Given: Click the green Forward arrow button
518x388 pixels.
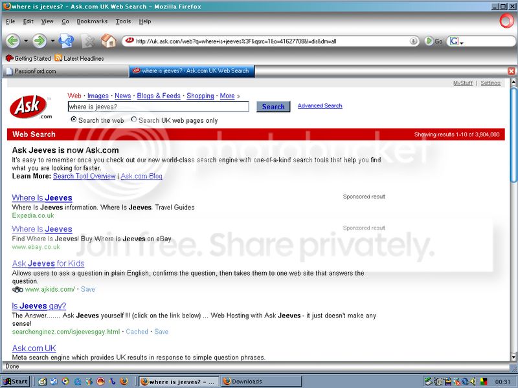Looking at the screenshot, I should (x=39, y=41).
